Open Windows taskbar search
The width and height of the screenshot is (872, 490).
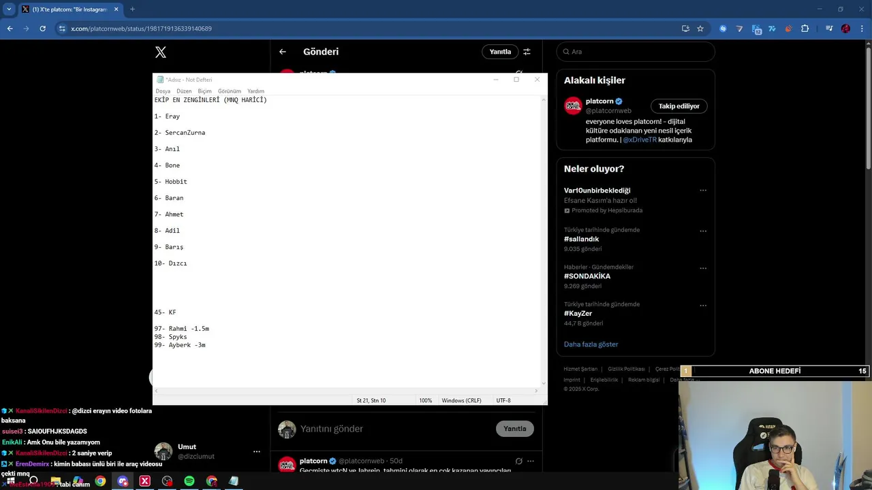click(33, 481)
